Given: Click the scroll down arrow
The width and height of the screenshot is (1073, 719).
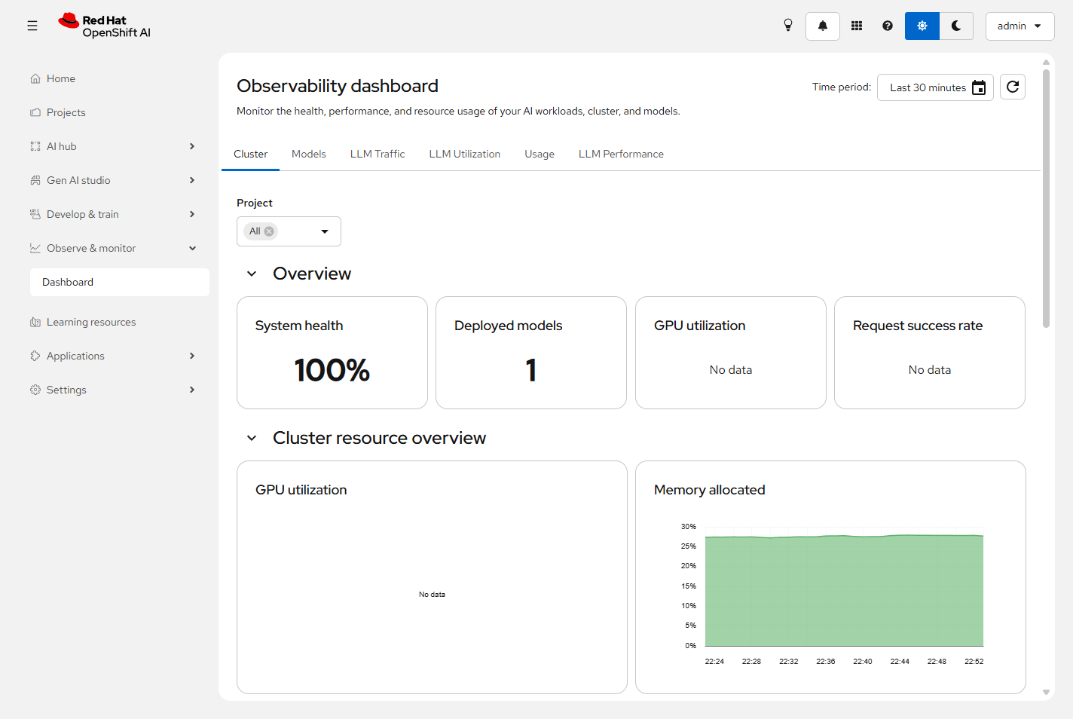Looking at the screenshot, I should (x=1046, y=692).
